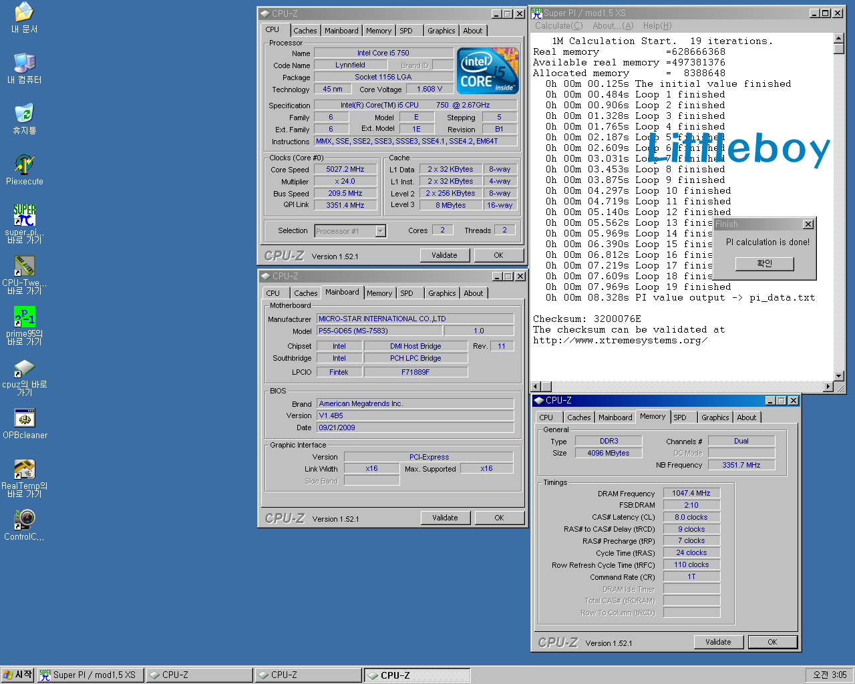The image size is (855, 684).
Task: Select the first CPU-Z taskbar button
Action: [199, 675]
